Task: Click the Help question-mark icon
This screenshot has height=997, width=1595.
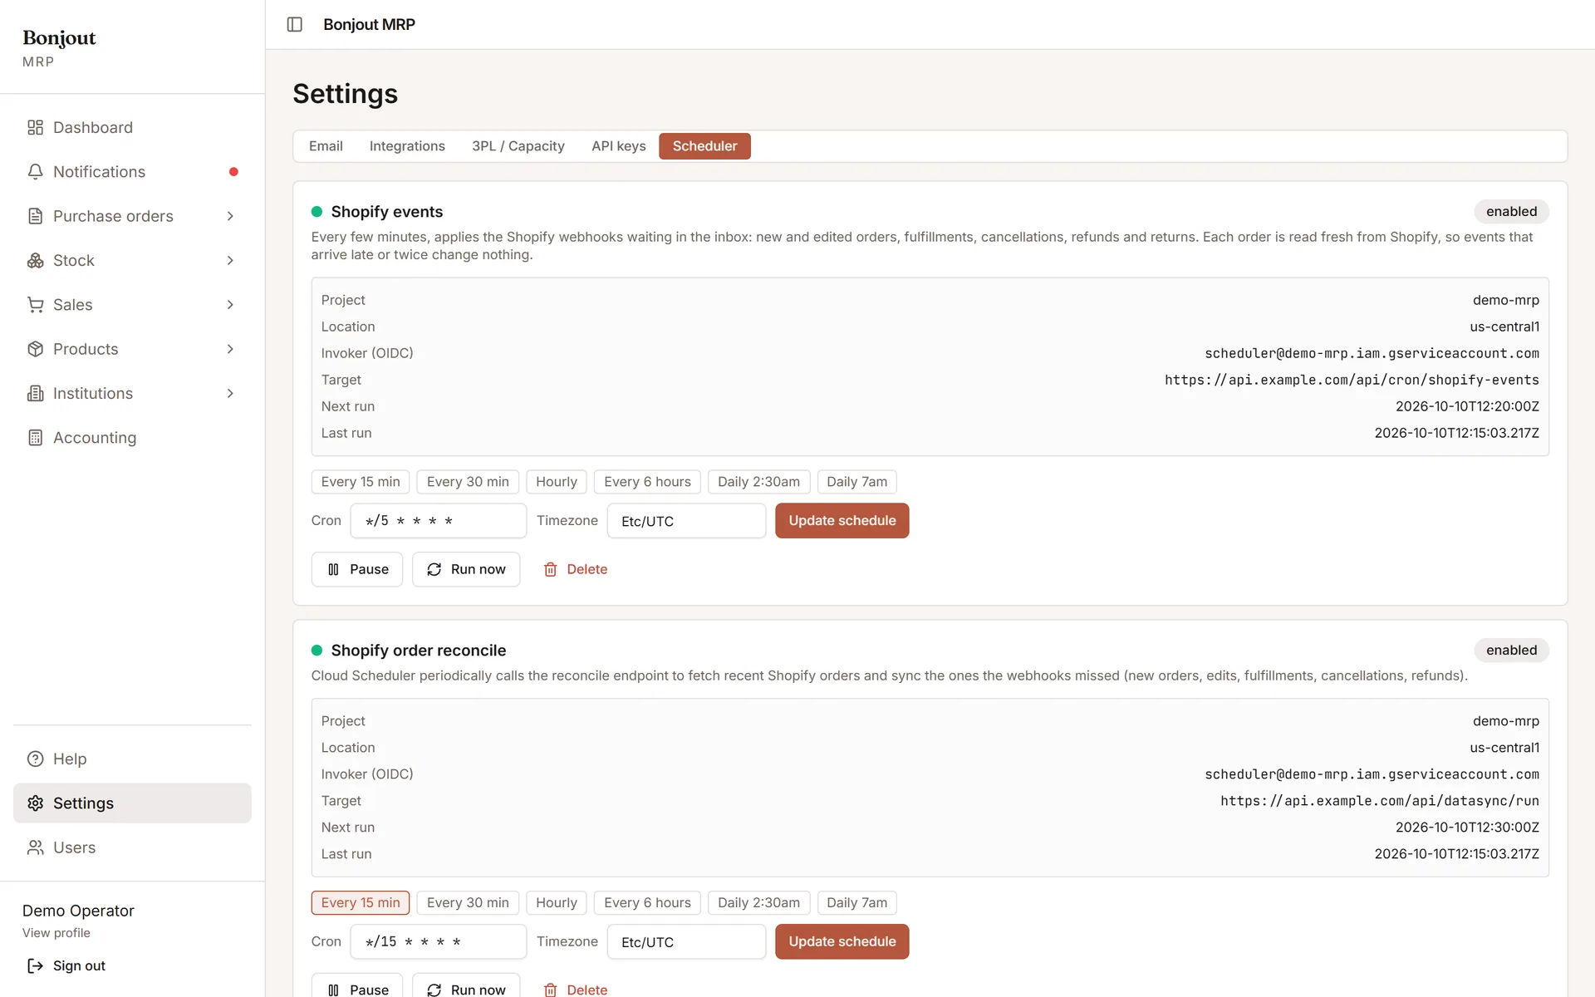Action: [x=35, y=759]
